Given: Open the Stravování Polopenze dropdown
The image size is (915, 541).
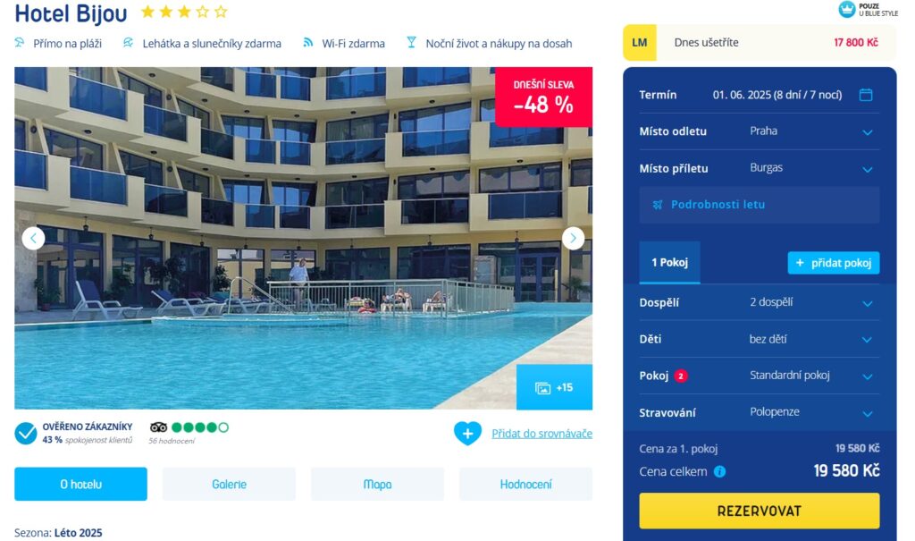Looking at the screenshot, I should point(760,412).
